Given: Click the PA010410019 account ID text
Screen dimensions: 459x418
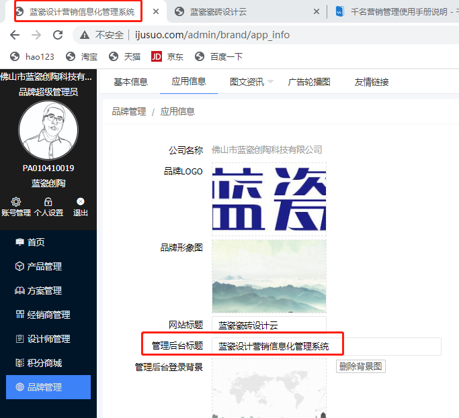Looking at the screenshot, I should pyautogui.click(x=48, y=168).
